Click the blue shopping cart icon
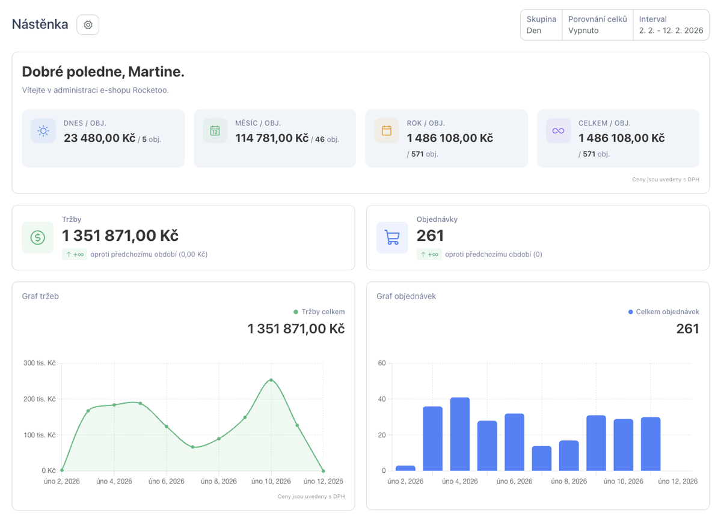Image resolution: width=721 pixels, height=519 pixels. [392, 237]
